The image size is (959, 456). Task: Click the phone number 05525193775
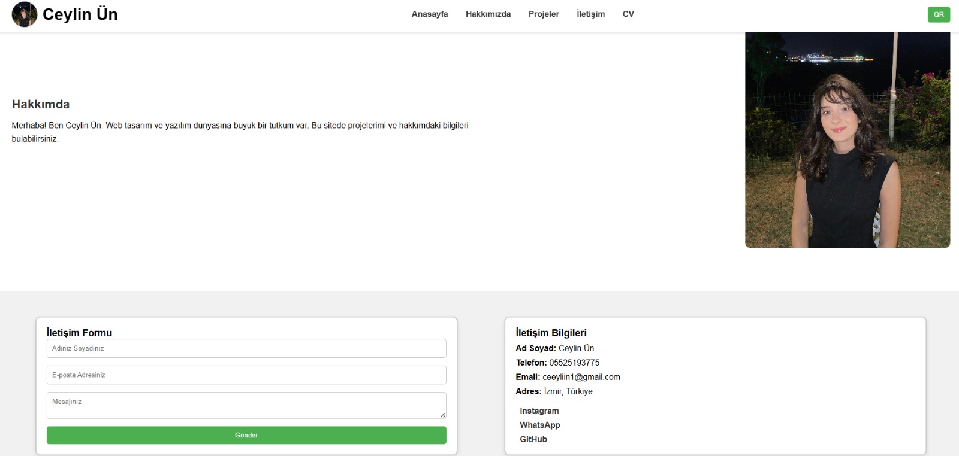coord(574,363)
